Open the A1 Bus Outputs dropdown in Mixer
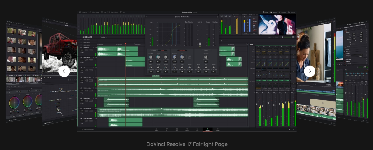This screenshot has height=150, width=373. [x=258, y=80]
